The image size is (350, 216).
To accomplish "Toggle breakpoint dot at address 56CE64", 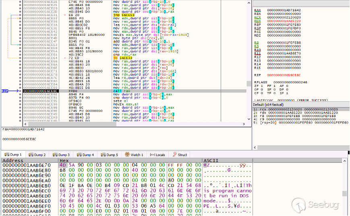I will click(x=20, y=58).
